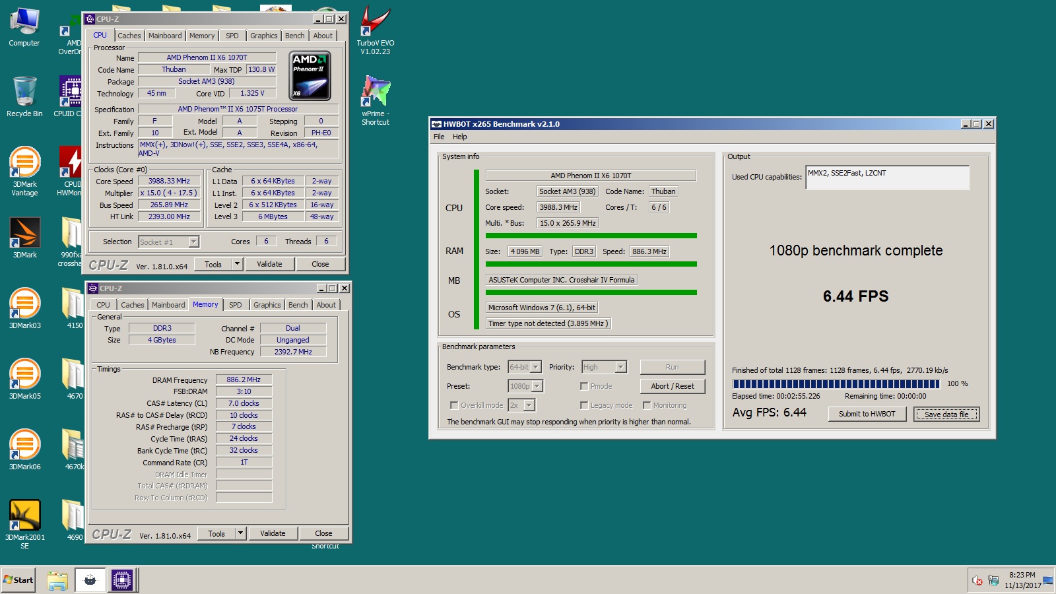Switch to Mainboard tab in top CPU-Z
The image size is (1056, 594).
[x=165, y=36]
